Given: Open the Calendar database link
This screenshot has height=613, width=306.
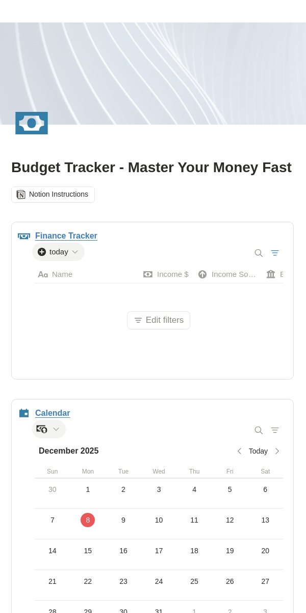Looking at the screenshot, I should (x=53, y=413).
